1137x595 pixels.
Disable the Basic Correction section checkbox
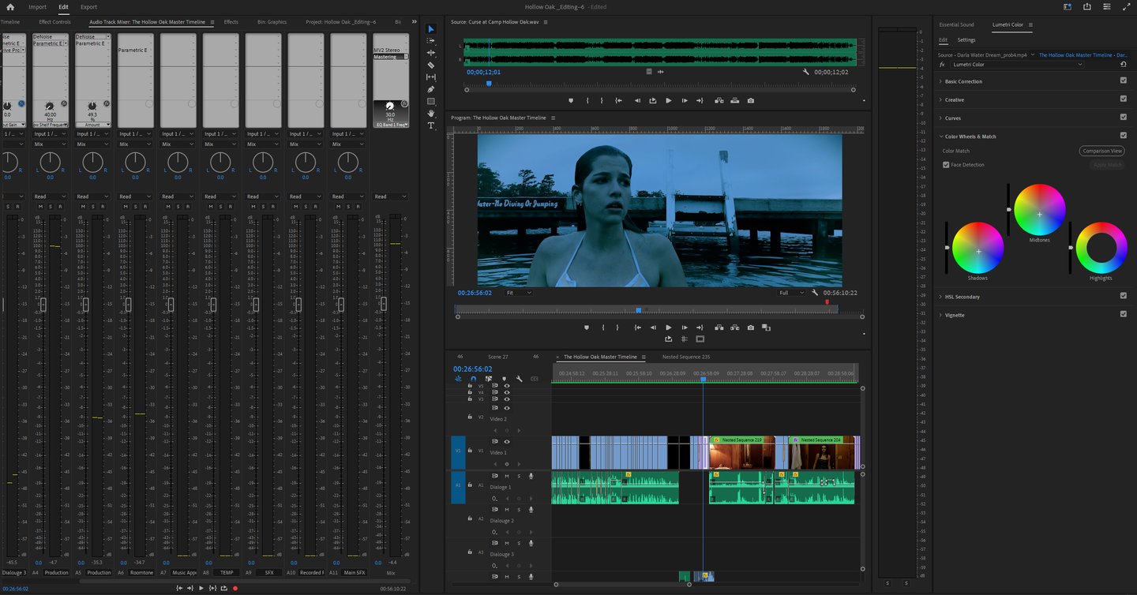(x=1123, y=81)
